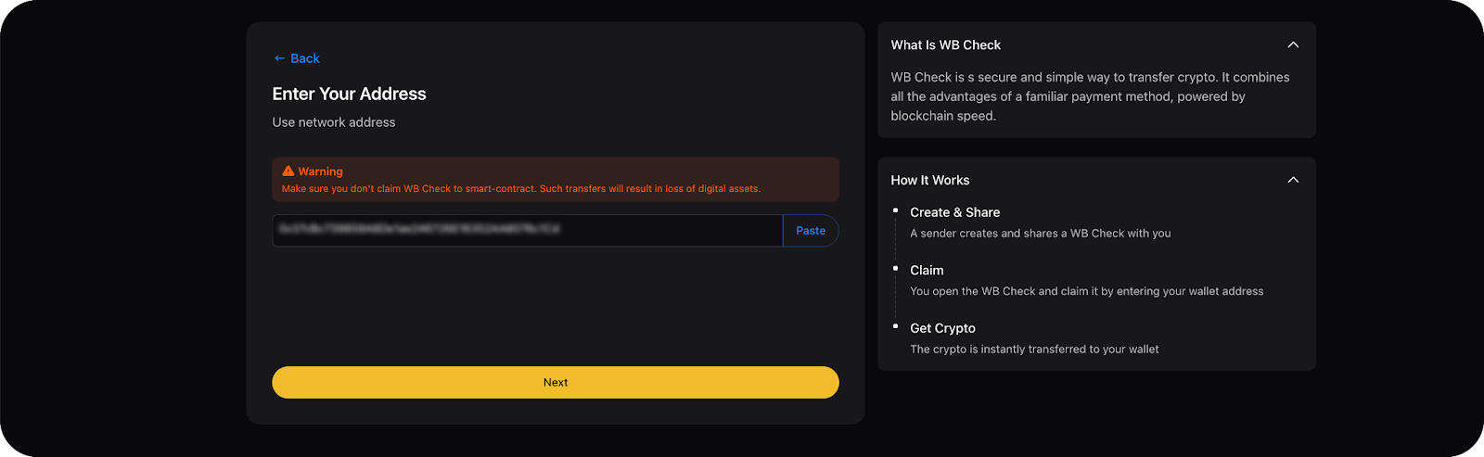The width and height of the screenshot is (1484, 457).
Task: Click the smart-contract warning message text
Action: click(x=520, y=189)
